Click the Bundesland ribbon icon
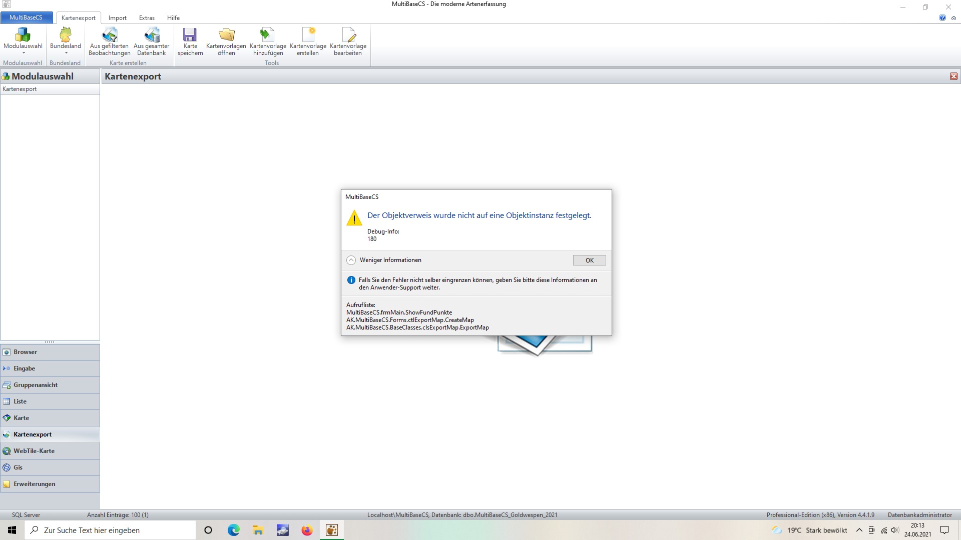Screen dimensions: 961x540 click(x=66, y=34)
